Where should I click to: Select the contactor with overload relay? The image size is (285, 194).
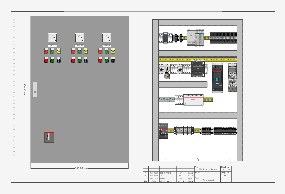click(x=167, y=71)
